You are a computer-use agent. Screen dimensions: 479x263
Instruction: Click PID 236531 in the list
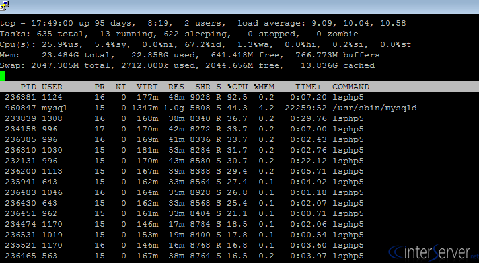click(x=20, y=235)
